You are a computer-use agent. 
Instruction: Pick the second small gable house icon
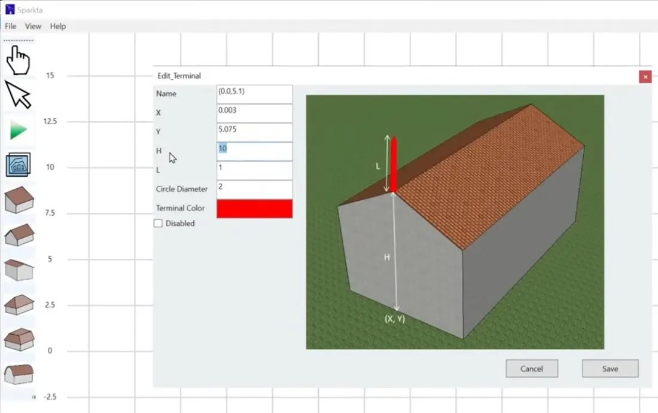19,235
